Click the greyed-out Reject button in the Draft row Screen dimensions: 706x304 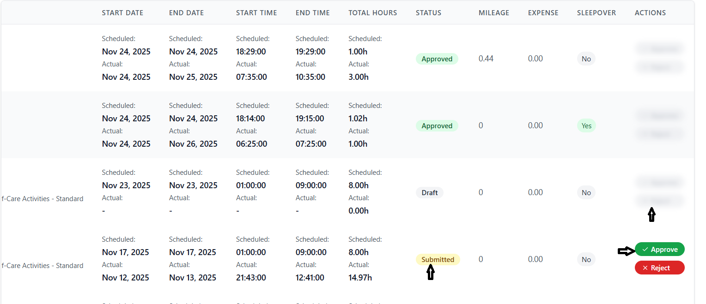659,201
